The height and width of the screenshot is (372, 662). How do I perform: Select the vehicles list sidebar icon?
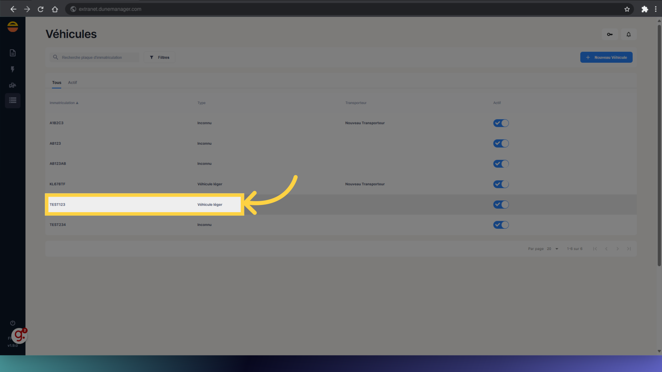[13, 101]
